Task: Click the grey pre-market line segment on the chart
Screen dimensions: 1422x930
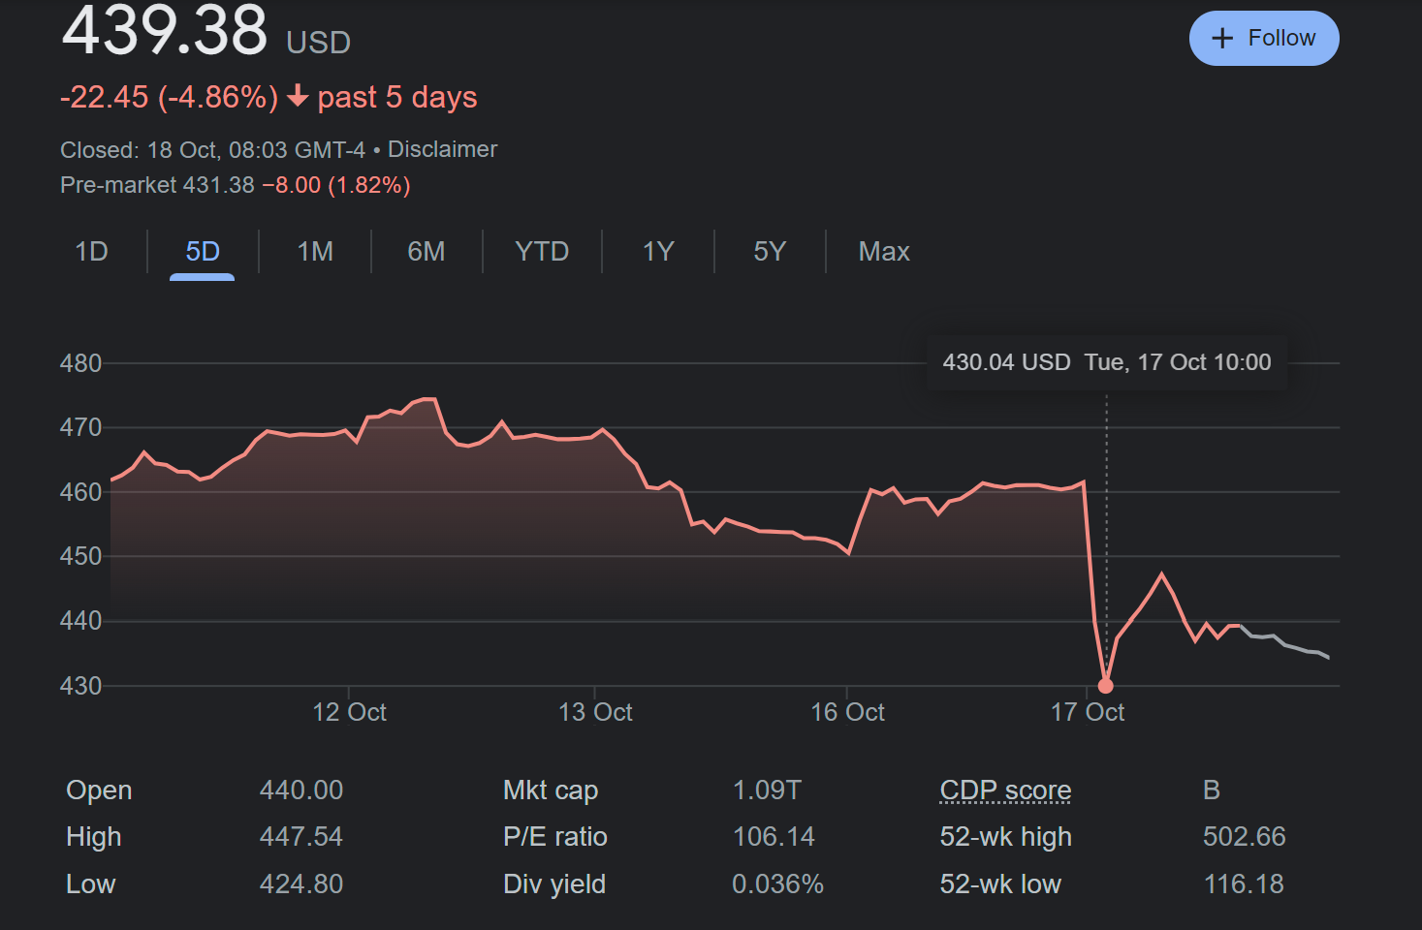Action: (1289, 645)
